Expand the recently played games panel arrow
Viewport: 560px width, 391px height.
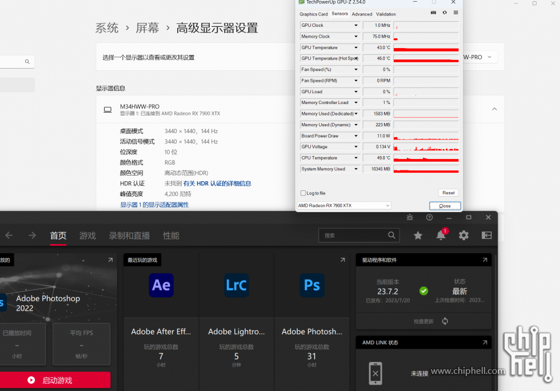coord(342,260)
